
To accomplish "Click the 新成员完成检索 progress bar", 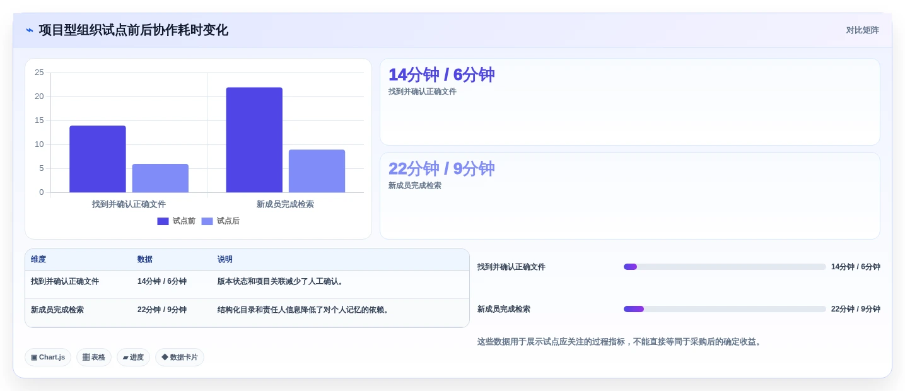I will pyautogui.click(x=725, y=309).
